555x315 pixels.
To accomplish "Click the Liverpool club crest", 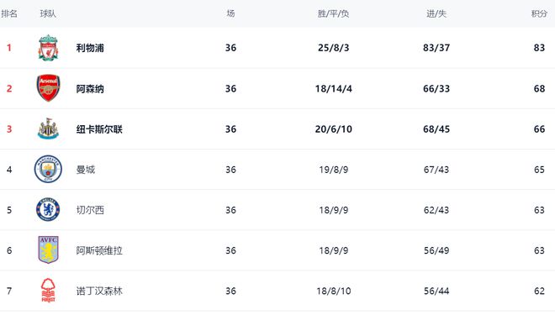I will pyautogui.click(x=48, y=48).
